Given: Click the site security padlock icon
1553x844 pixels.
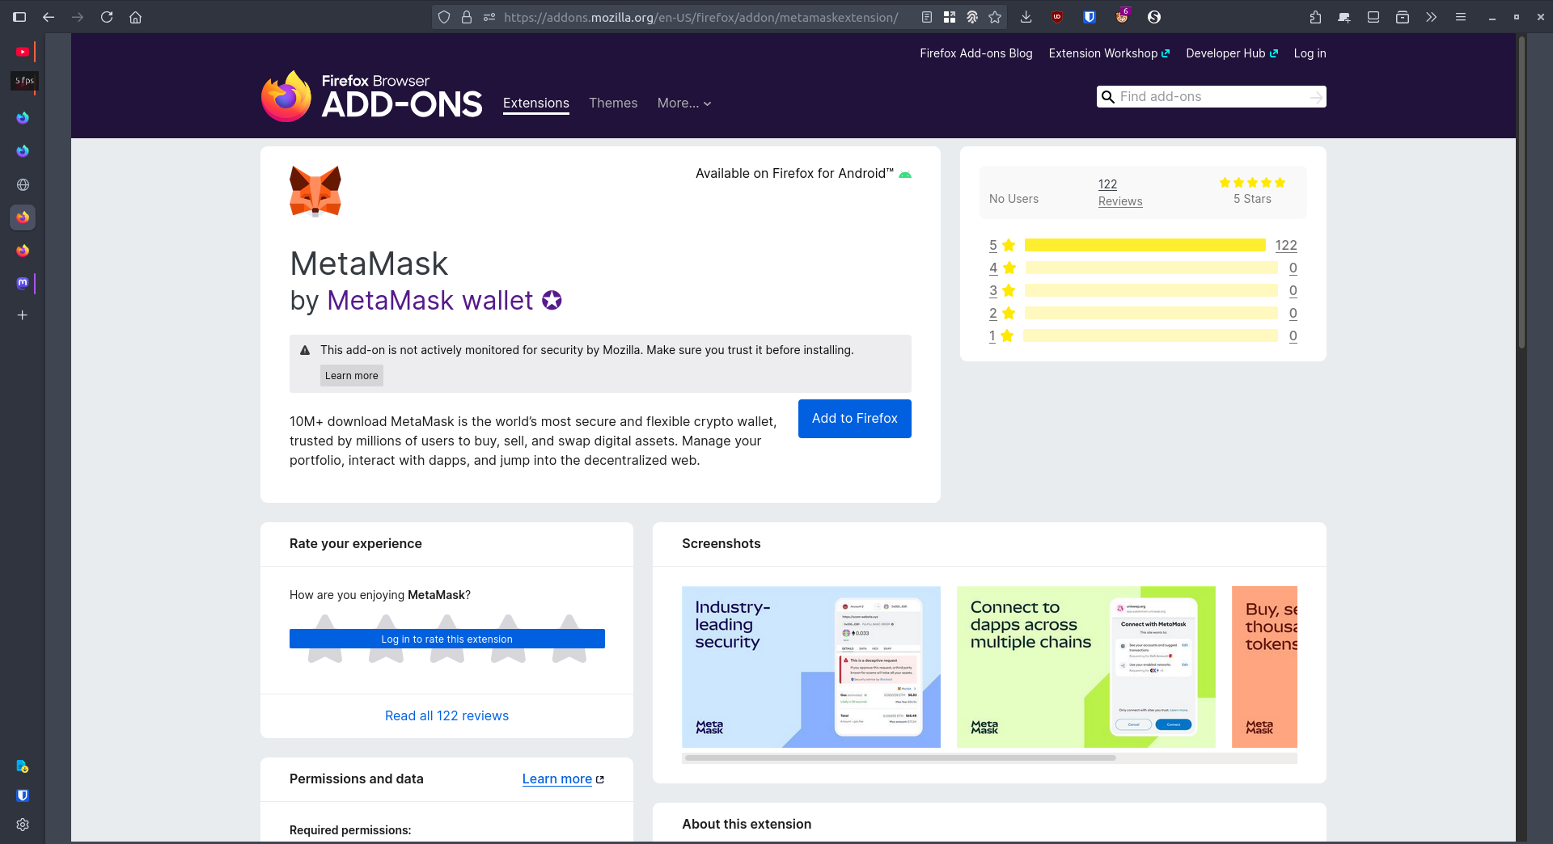Looking at the screenshot, I should tap(467, 17).
